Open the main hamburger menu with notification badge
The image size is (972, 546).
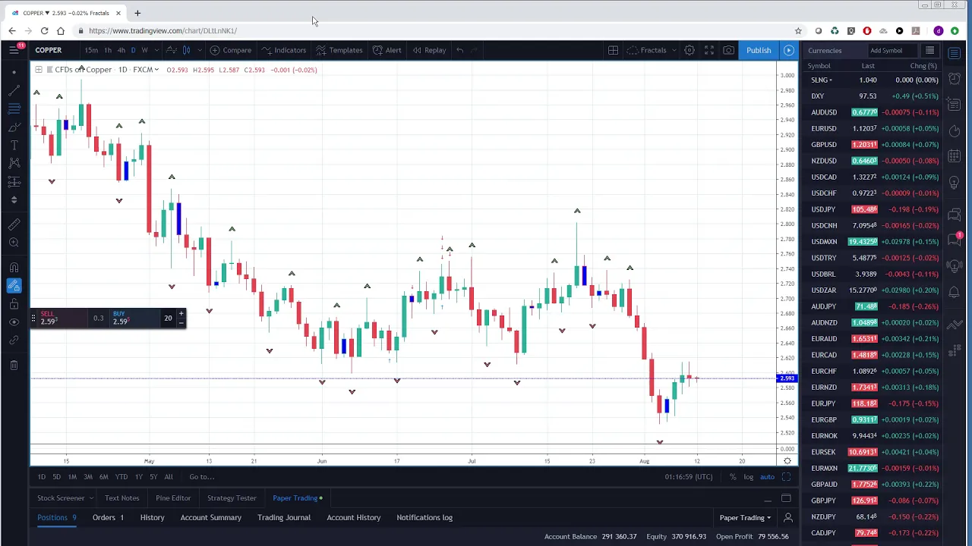tap(14, 50)
